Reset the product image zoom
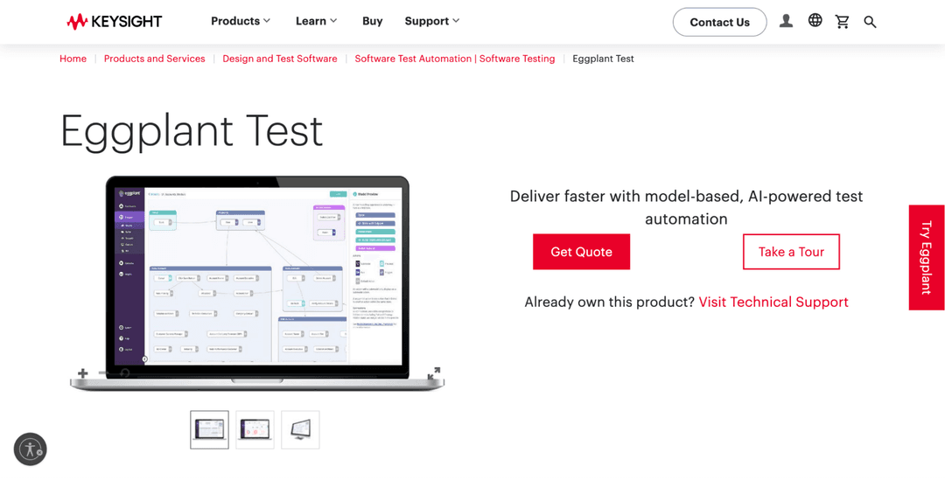This screenshot has width=945, height=480. [x=125, y=373]
